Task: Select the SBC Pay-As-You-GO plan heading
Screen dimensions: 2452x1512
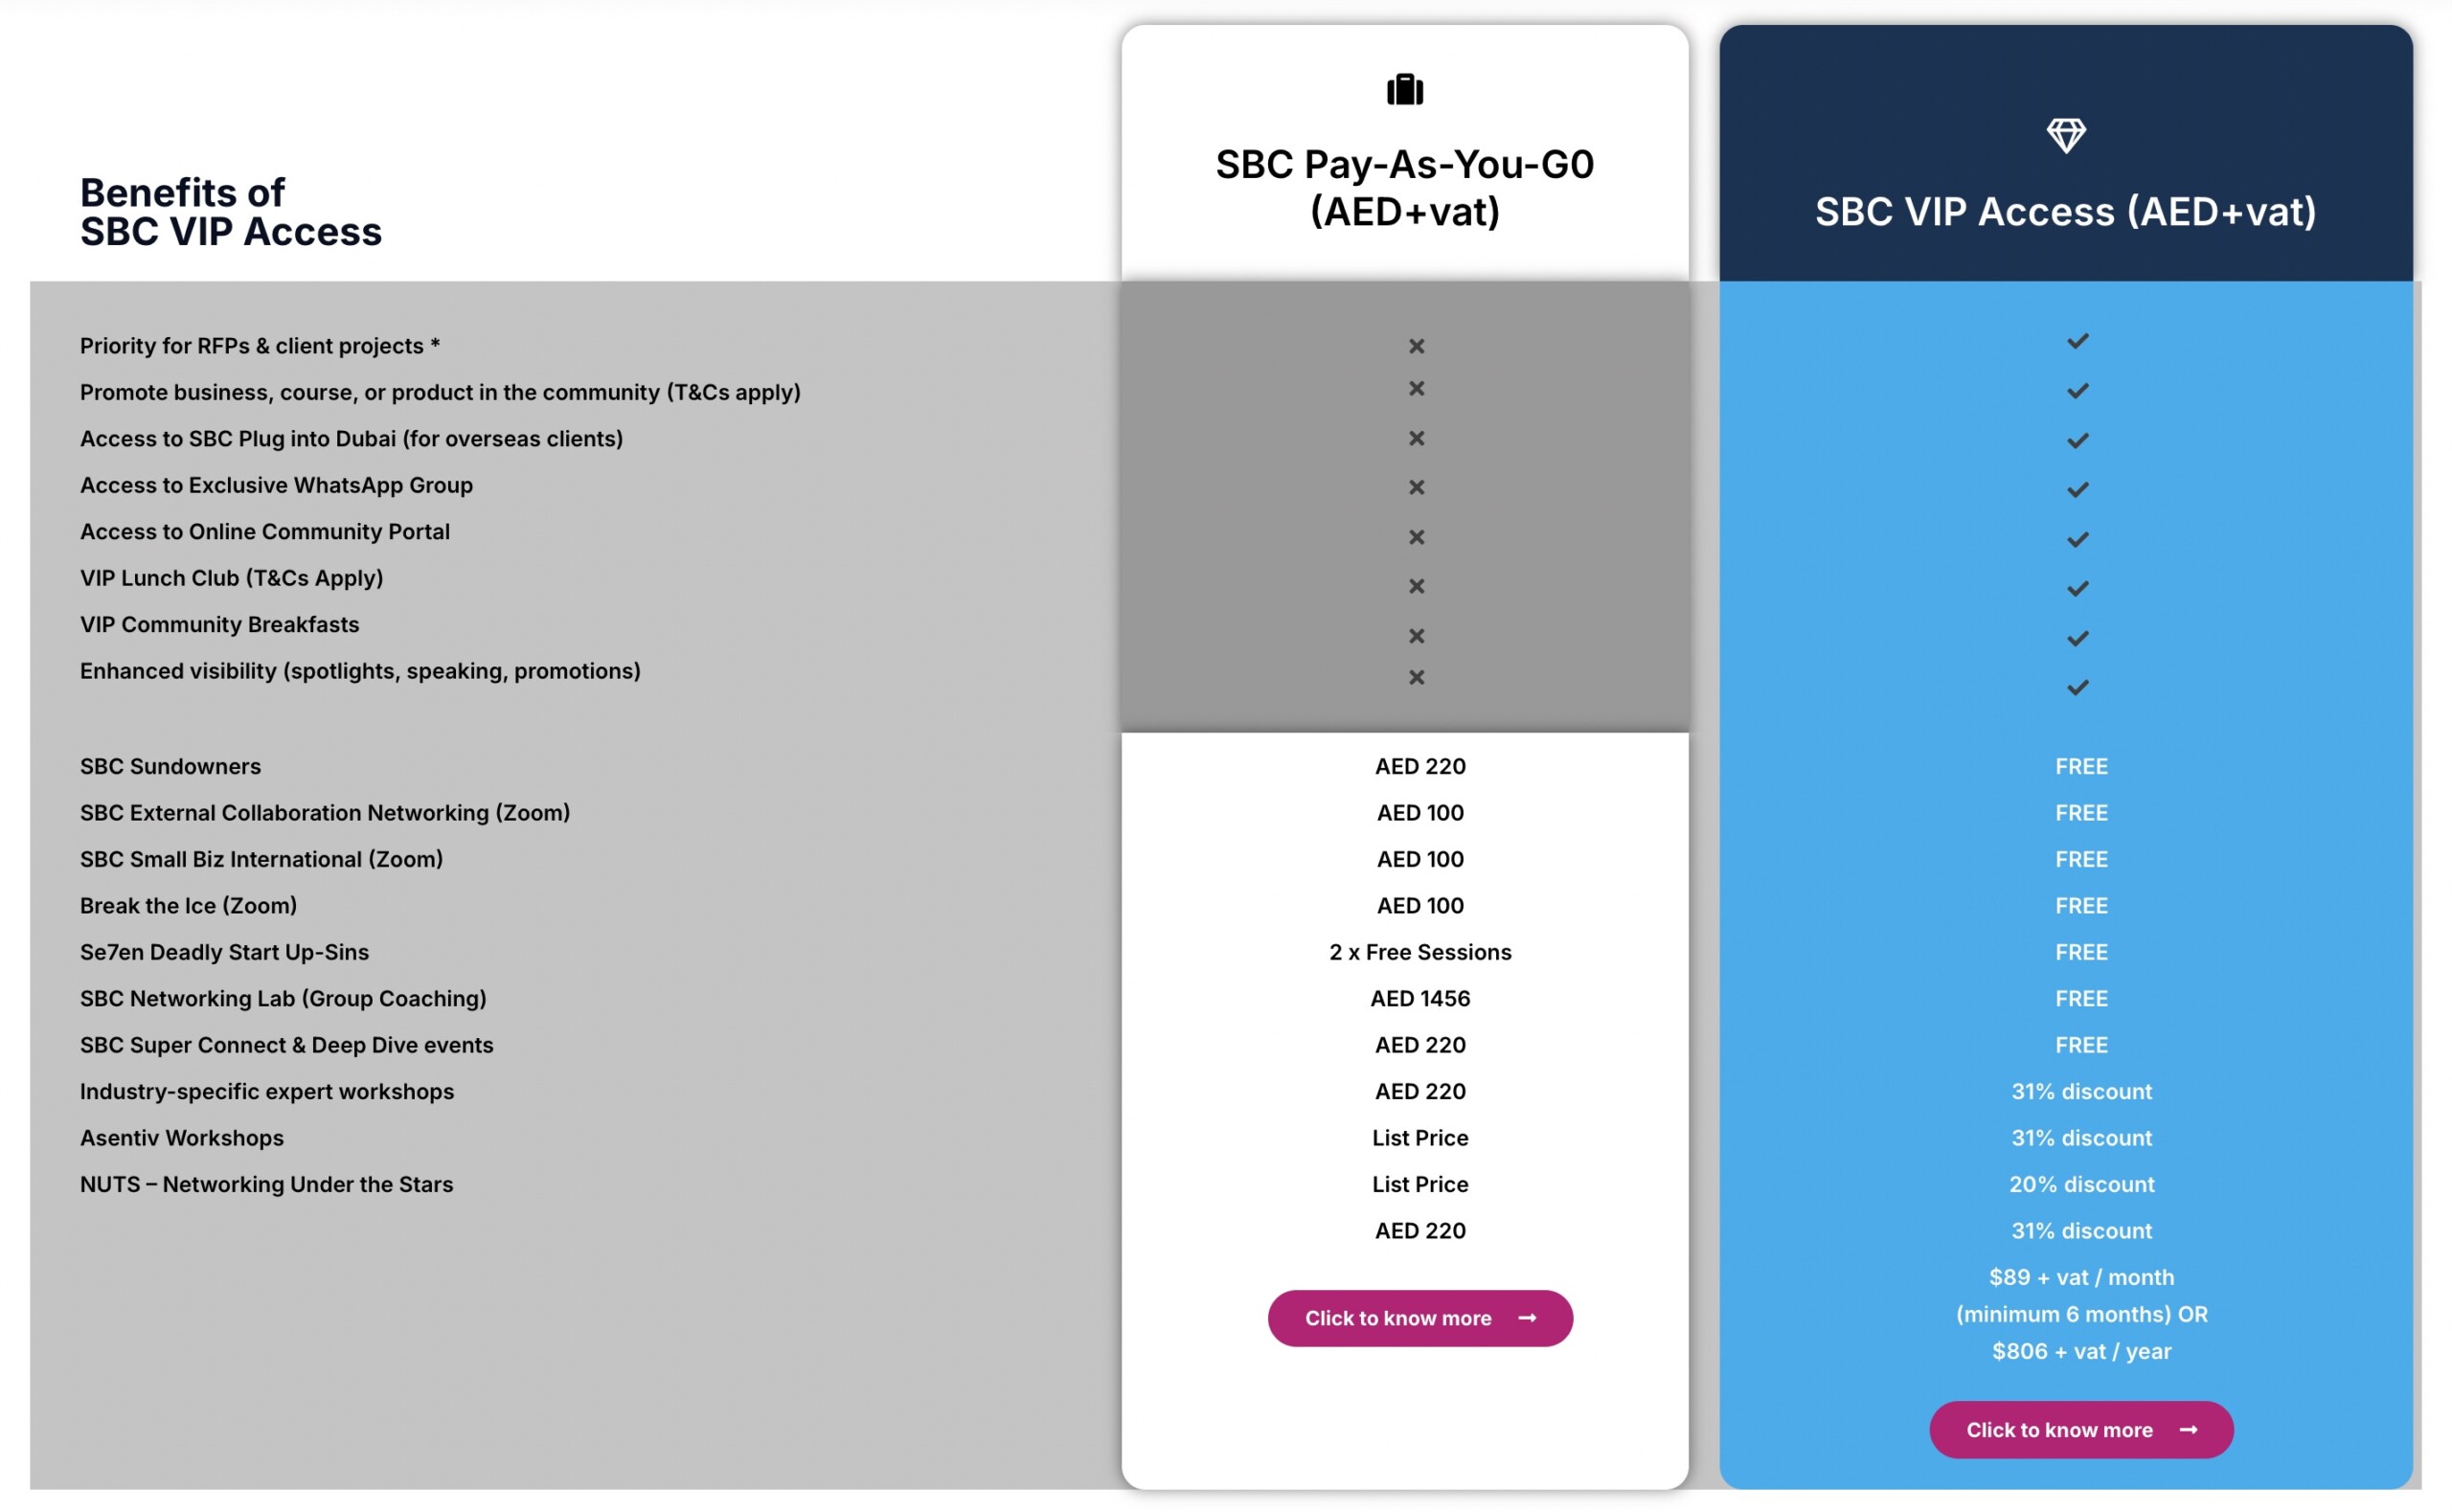Action: 1404,188
